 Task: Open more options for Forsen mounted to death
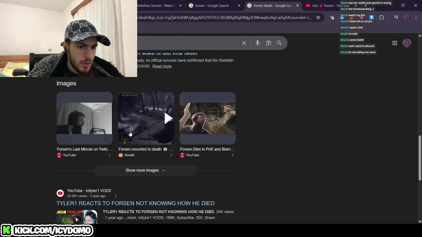(171, 155)
